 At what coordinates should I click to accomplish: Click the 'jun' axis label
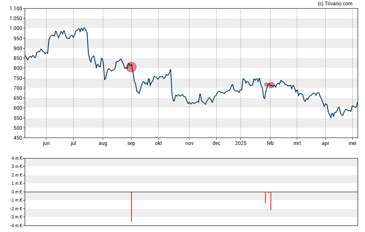tap(46, 143)
